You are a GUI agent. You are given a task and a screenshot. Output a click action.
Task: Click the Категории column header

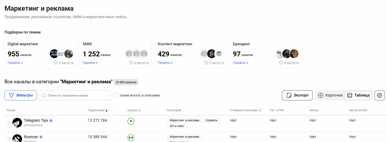coord(174,110)
